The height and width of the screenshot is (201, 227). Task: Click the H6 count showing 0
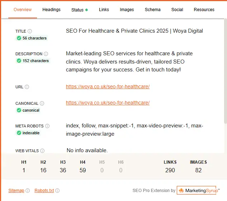[x=121, y=170]
